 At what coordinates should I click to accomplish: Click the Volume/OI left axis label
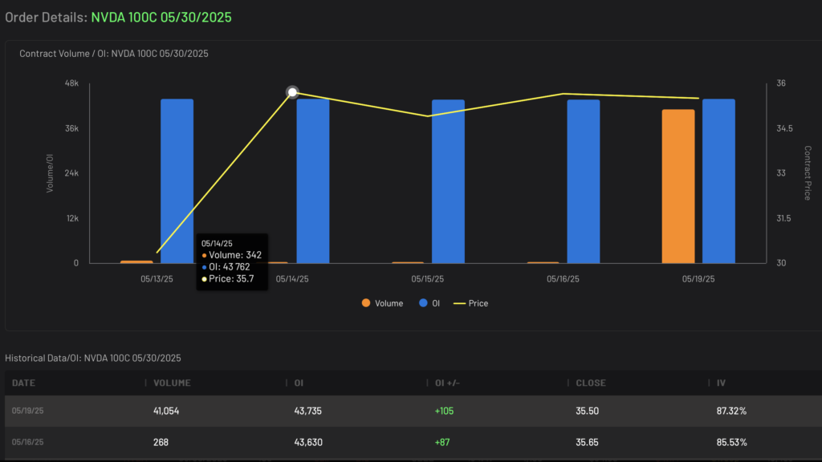click(50, 173)
